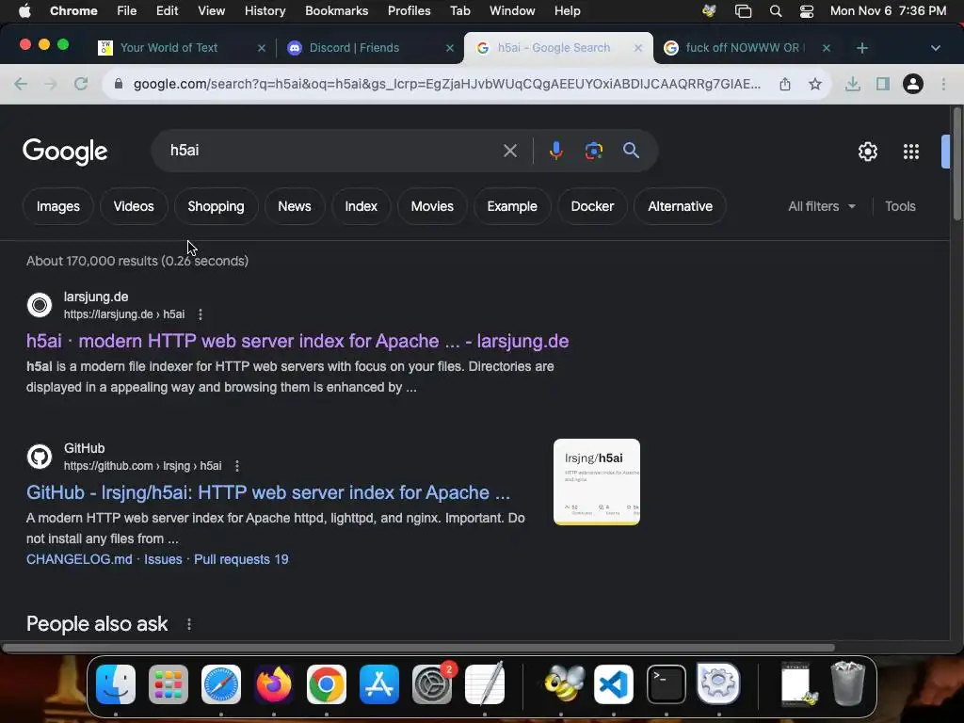Open the History menu
964x723 pixels.
point(265,11)
